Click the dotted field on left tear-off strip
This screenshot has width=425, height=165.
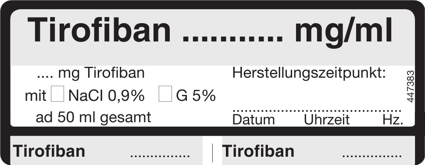[160, 156]
